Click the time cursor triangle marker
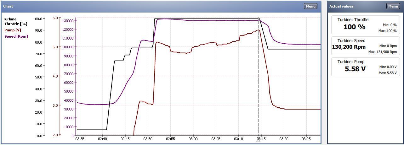404x145 pixels. click(258, 140)
